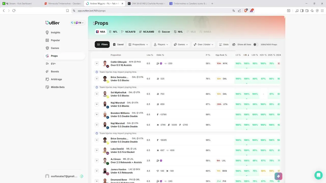Select the NBA league tab

click(x=101, y=32)
